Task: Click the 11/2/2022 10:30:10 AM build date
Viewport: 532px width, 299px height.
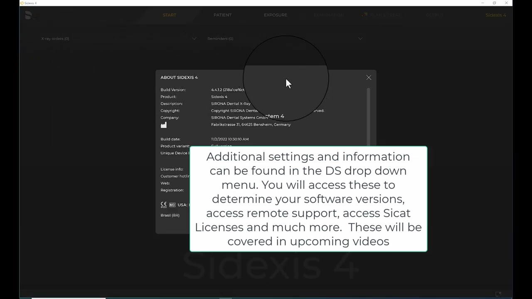Action: tap(230, 139)
